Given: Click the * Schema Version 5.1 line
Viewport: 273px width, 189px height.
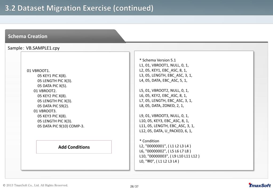Looking at the screenshot, I should (157, 60).
